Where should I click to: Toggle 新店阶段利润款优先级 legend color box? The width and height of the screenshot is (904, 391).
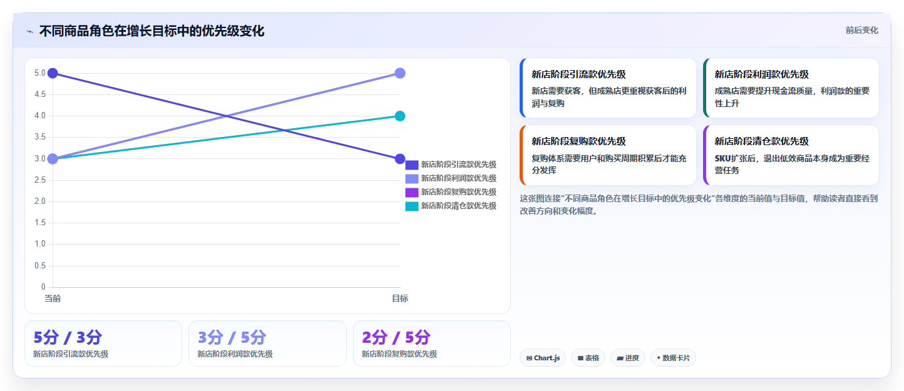412,178
